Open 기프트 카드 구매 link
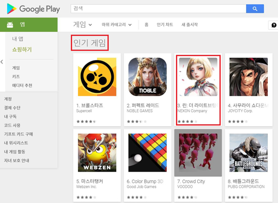 [19, 134]
